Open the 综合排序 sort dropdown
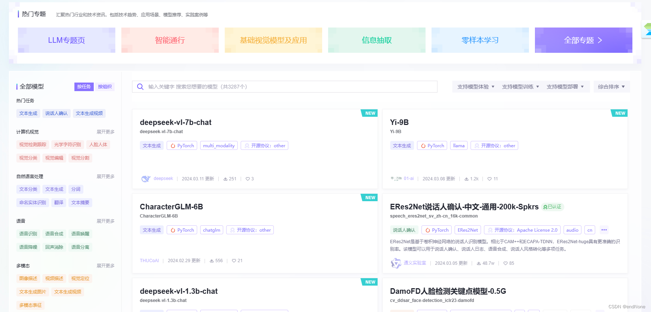 pos(612,87)
